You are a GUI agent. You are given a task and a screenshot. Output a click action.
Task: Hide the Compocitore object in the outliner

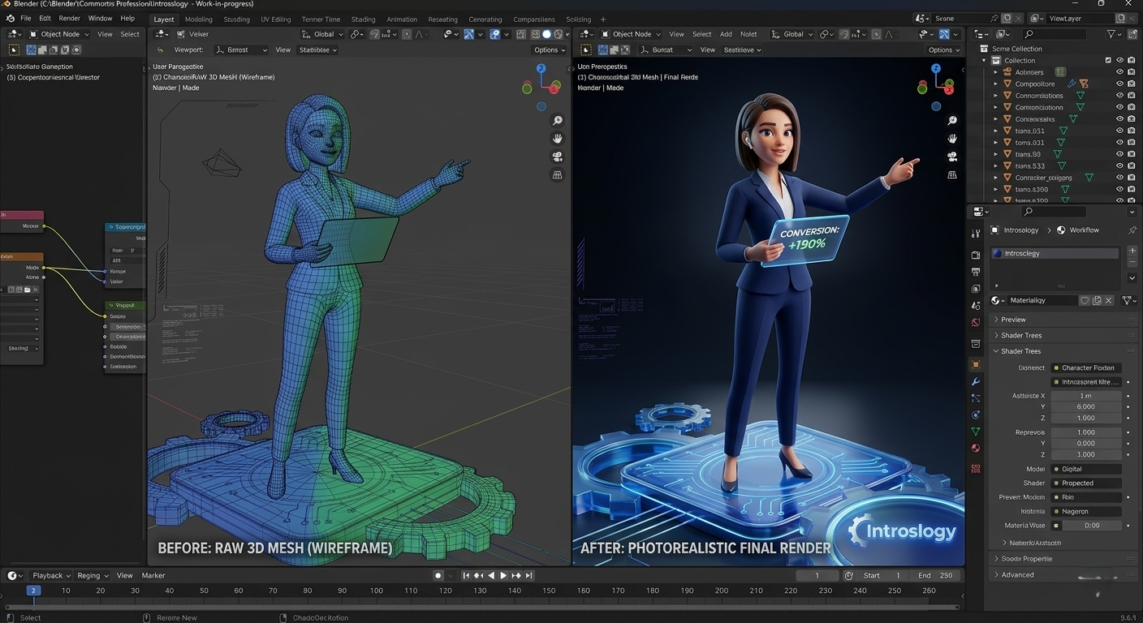coord(1119,84)
